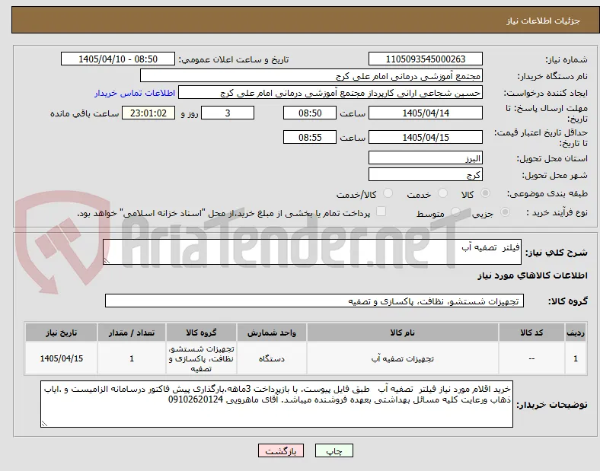The image size is (600, 471).
Task: Click the بازگشت (back) button
Action: click(x=281, y=450)
